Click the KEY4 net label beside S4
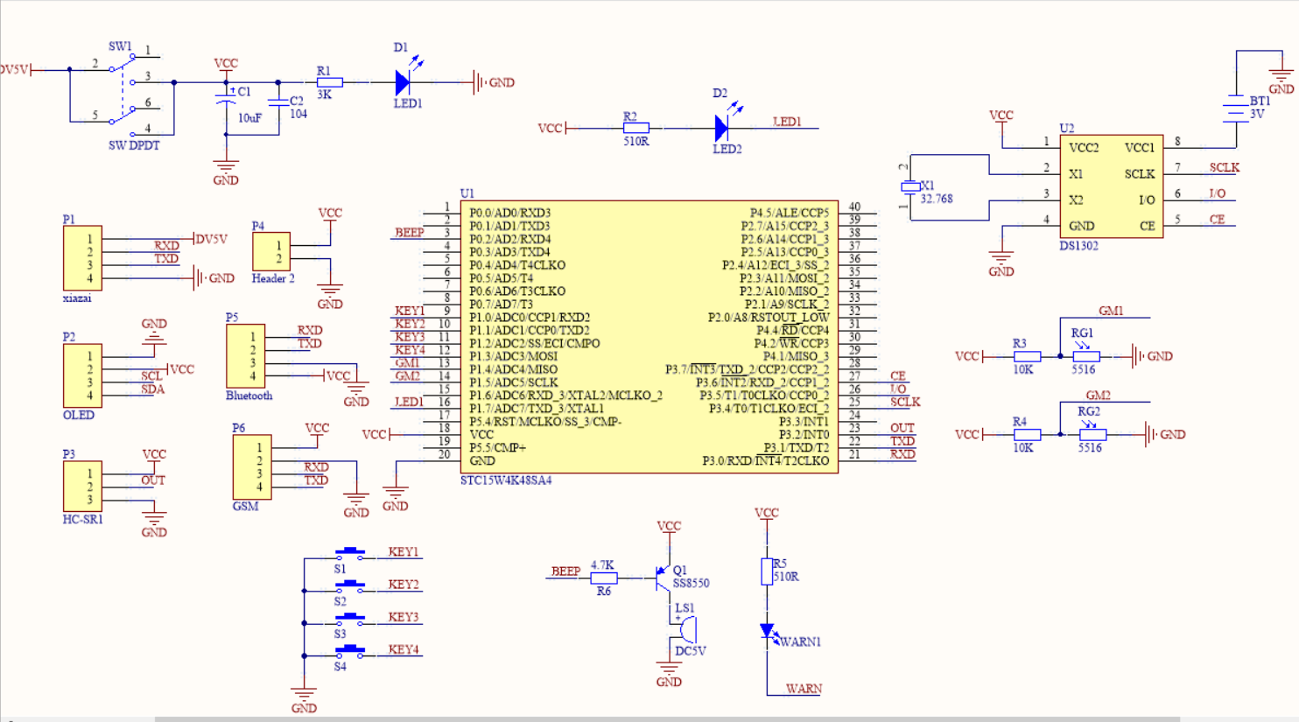Viewport: 1299px width, 722px height. click(404, 649)
